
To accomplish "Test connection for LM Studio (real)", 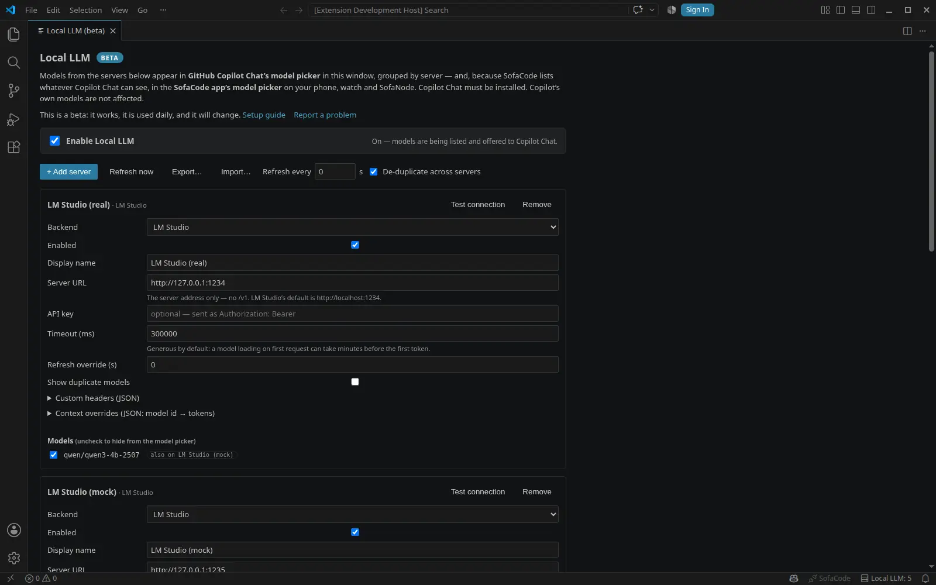I will [x=478, y=204].
